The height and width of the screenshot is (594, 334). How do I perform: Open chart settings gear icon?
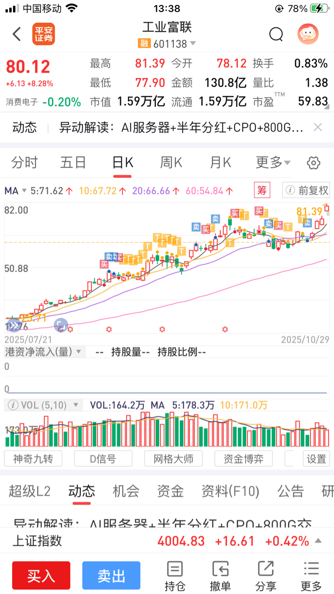314,163
